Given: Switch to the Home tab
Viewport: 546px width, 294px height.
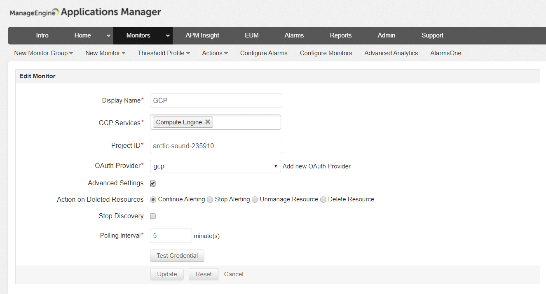Looking at the screenshot, I should coord(83,35).
